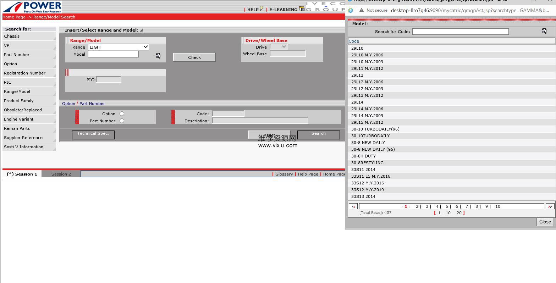Click Home Page breadcrumb link

[14, 17]
